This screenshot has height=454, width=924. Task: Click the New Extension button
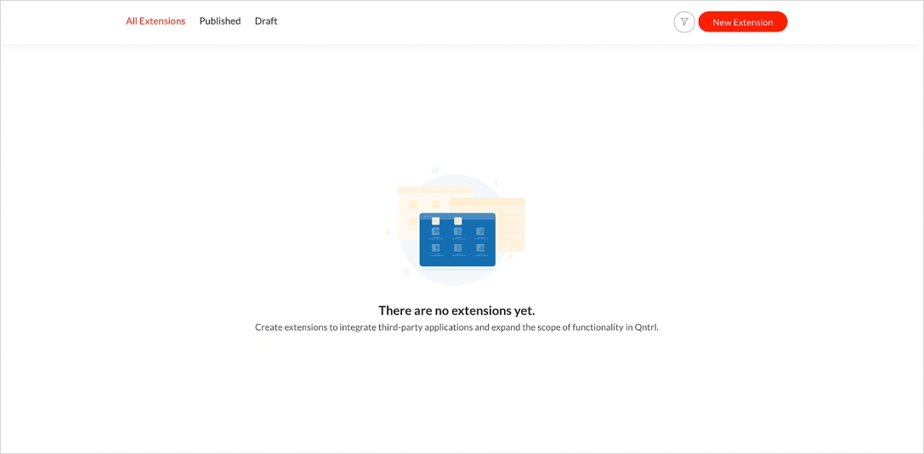point(742,22)
